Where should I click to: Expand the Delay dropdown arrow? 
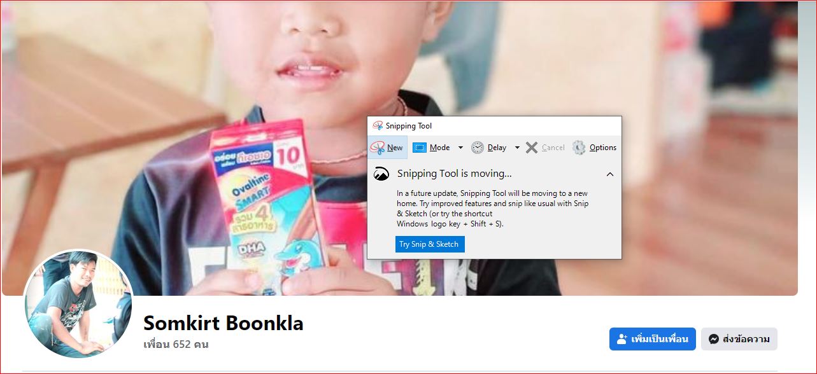pos(517,148)
